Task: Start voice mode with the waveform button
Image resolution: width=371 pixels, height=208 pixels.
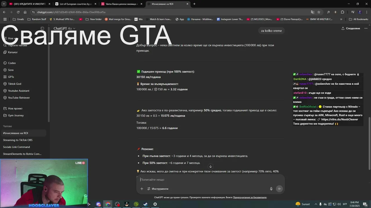Action: [279, 189]
